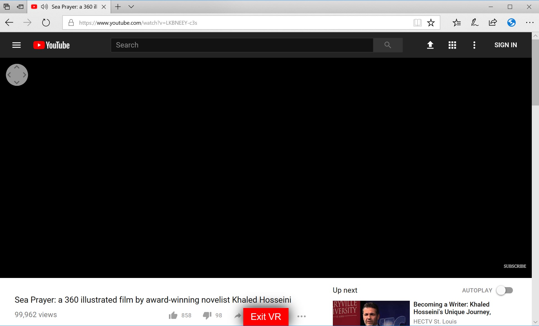Viewport: 539px width, 326px height.
Task: Open a new browser tab
Action: [118, 7]
